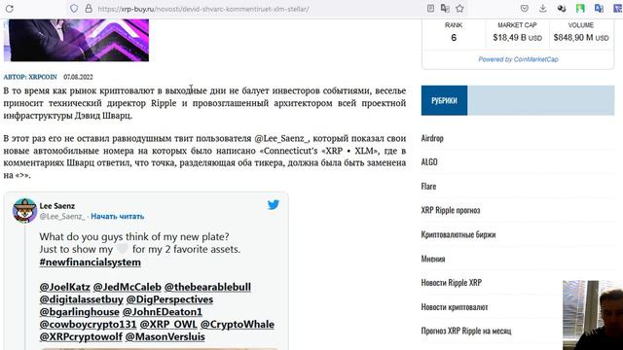Open @thebearablebull mention
623x350 pixels.
click(207, 287)
